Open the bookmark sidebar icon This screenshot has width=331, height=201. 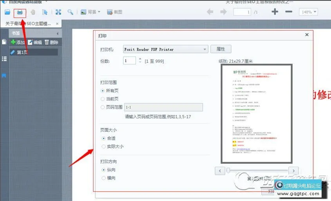tap(4, 76)
